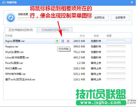Select the 基于ocfs2的双主drbd.rar row
Screen dimensions: 138x107
[67, 79]
